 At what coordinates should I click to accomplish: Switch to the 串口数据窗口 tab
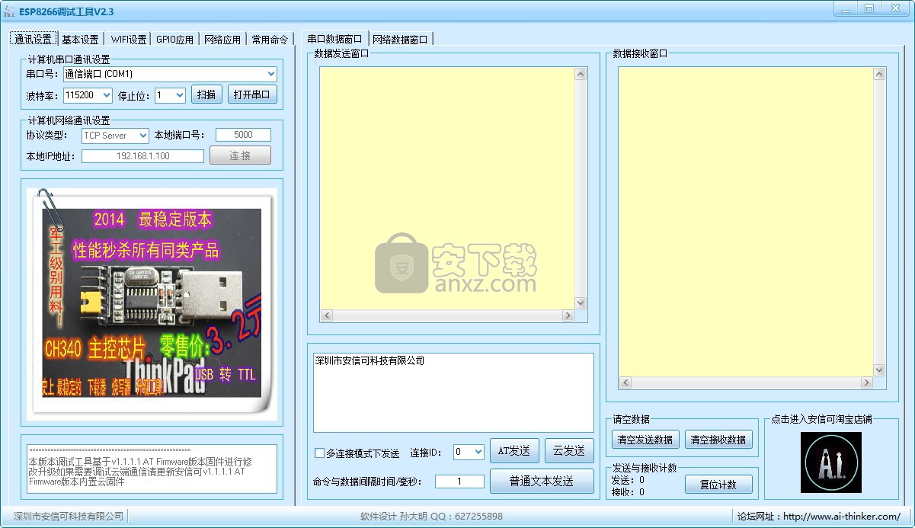coord(334,39)
